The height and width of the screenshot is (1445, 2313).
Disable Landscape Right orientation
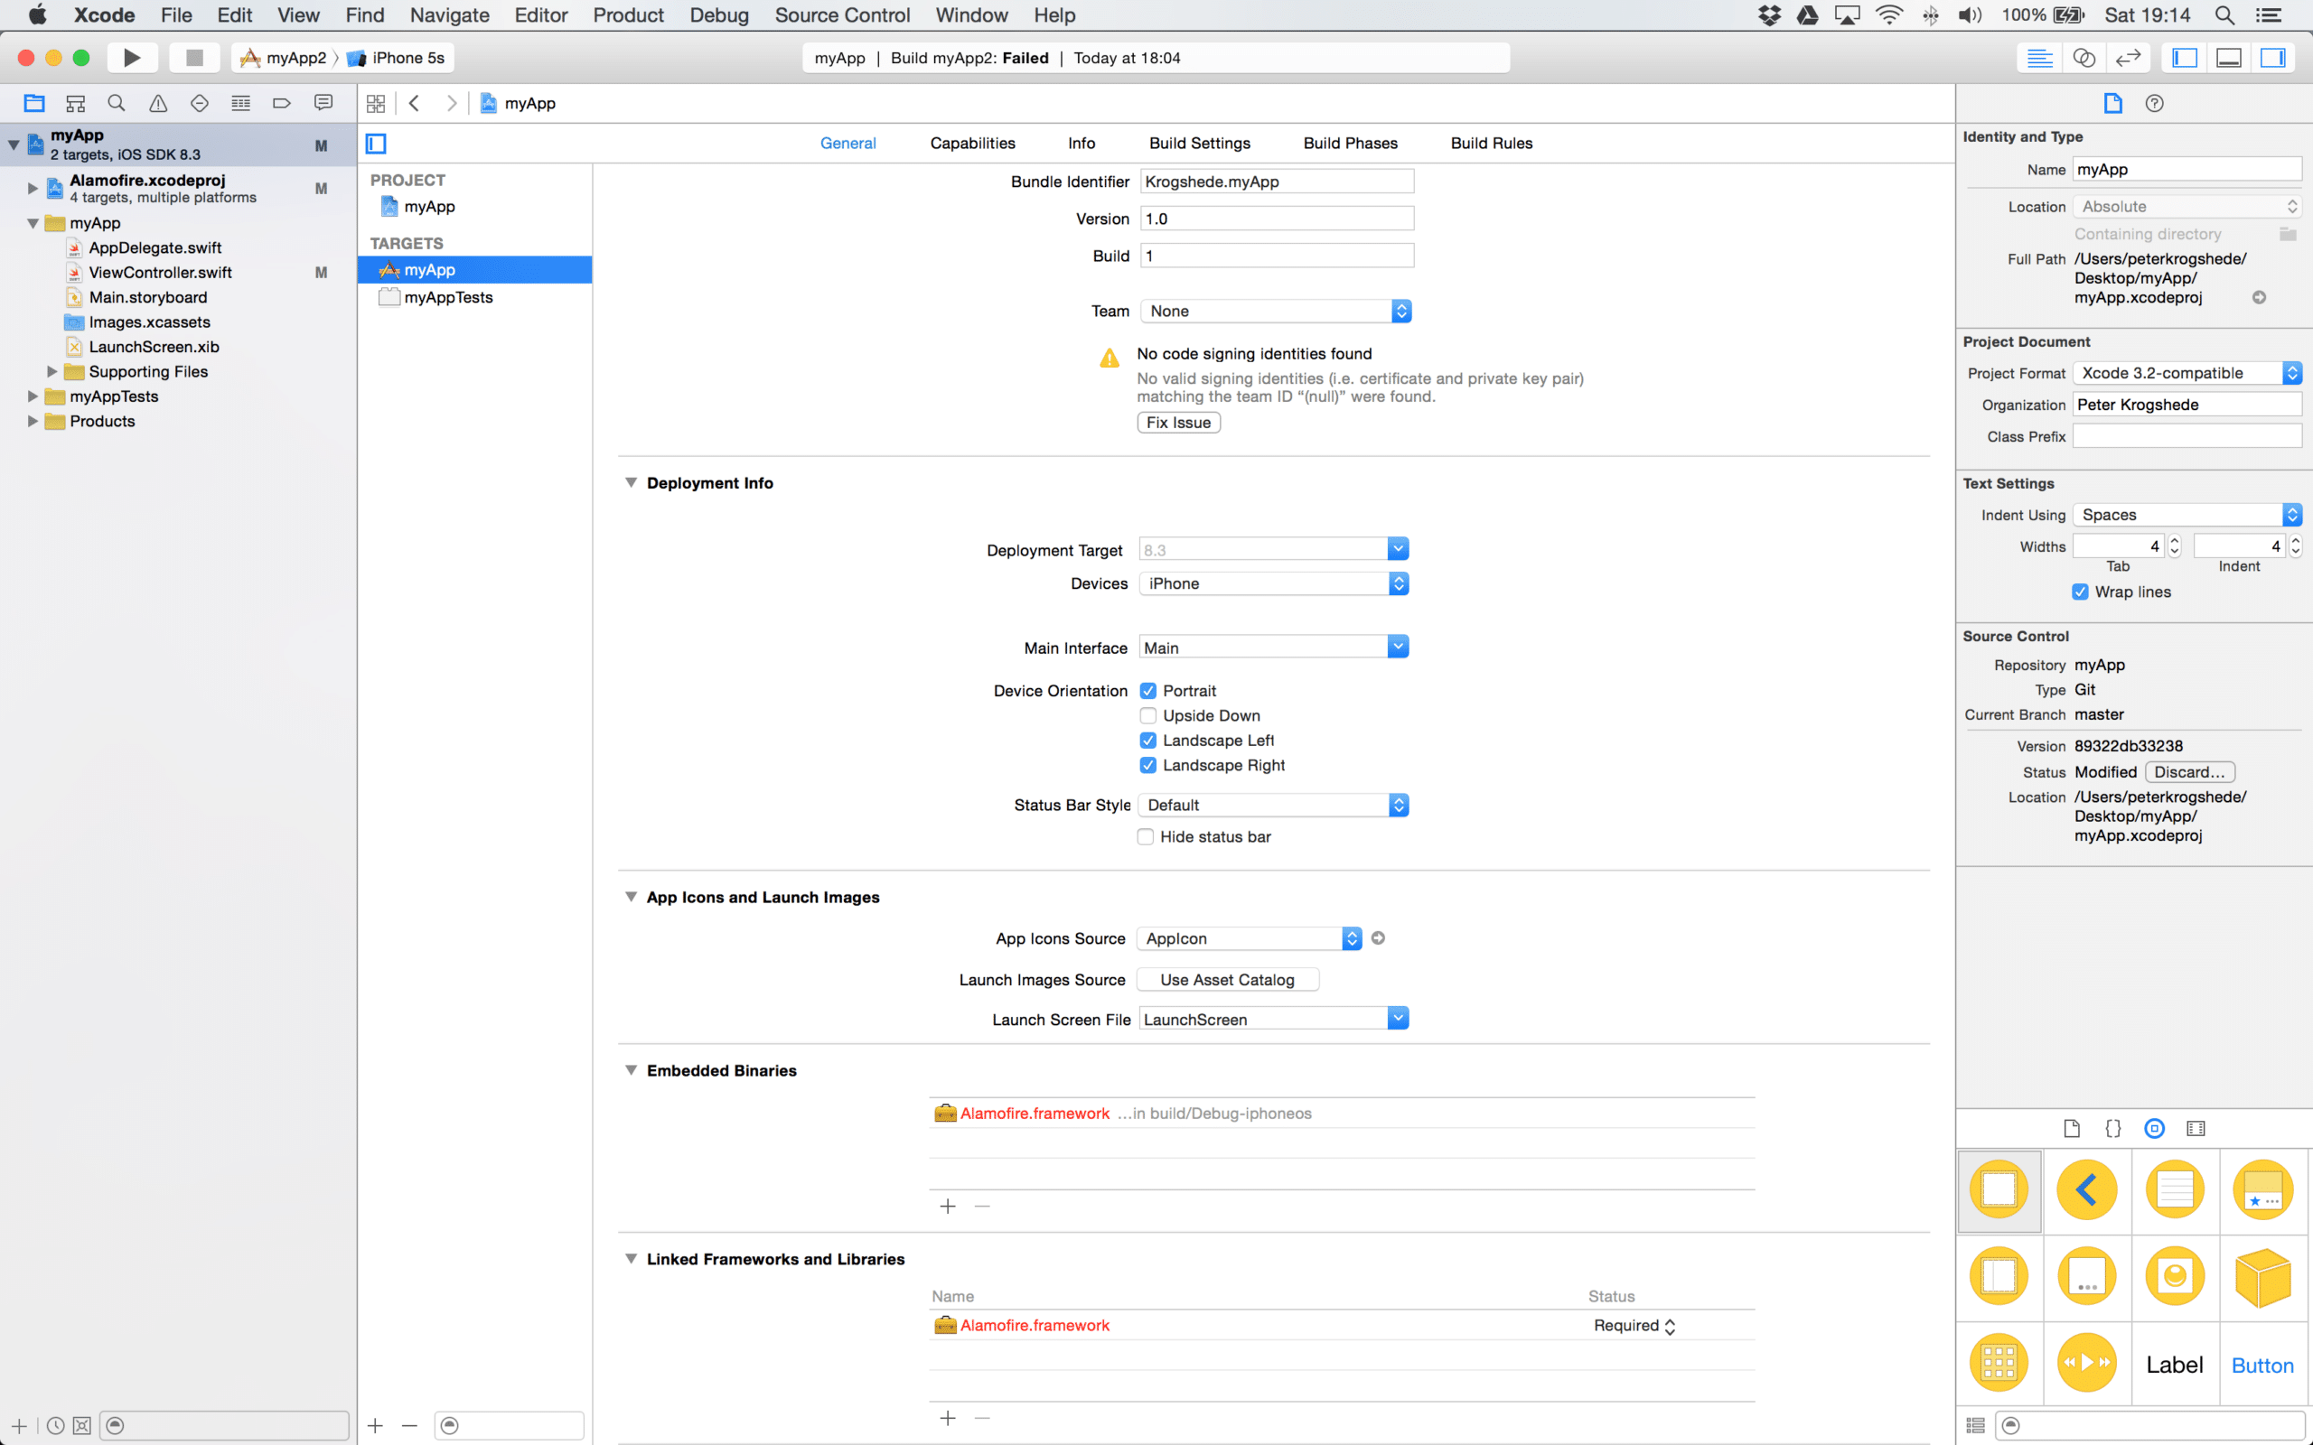point(1147,766)
